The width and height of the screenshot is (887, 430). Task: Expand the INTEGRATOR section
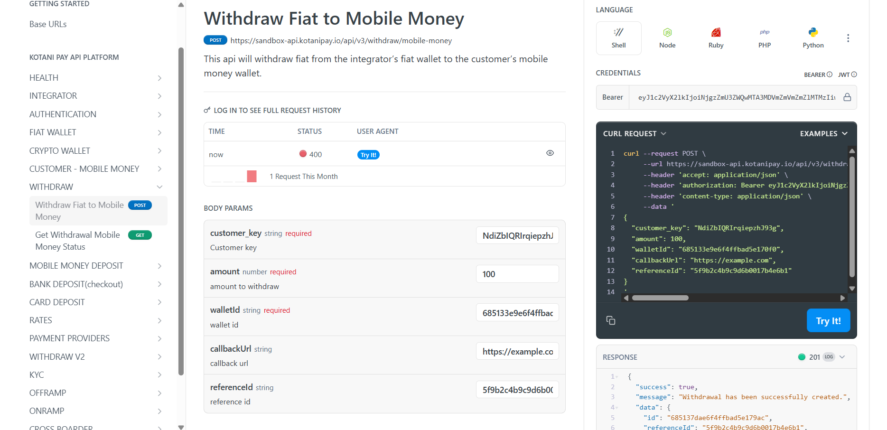coord(96,96)
